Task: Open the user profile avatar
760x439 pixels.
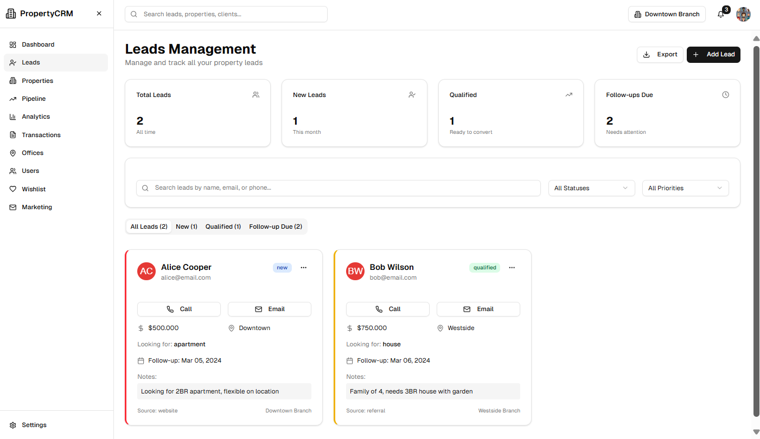Action: (743, 15)
